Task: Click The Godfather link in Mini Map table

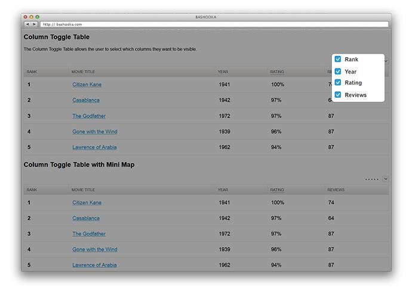Action: (x=89, y=234)
